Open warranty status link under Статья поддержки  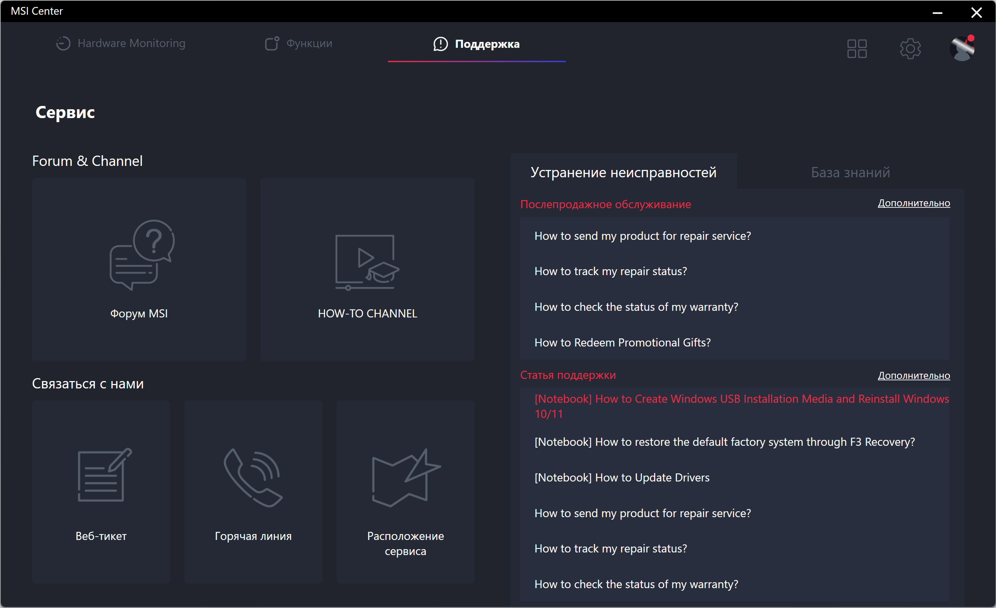pyautogui.click(x=636, y=584)
